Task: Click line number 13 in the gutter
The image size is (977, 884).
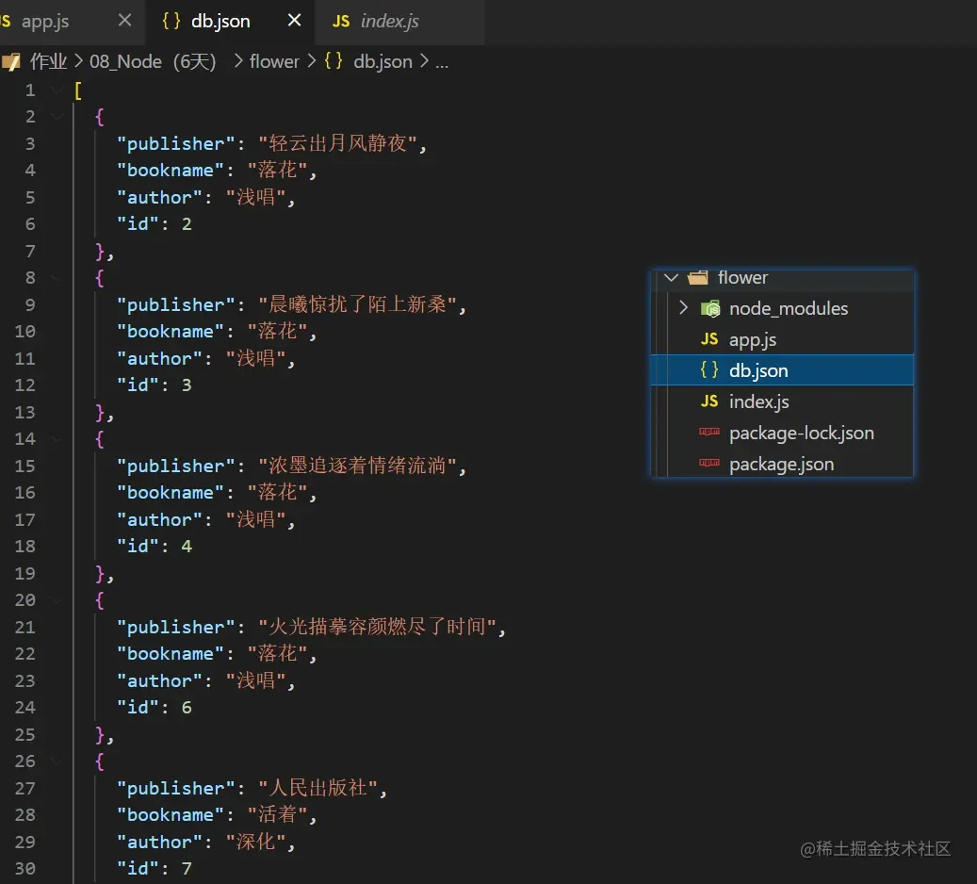Action: point(24,413)
